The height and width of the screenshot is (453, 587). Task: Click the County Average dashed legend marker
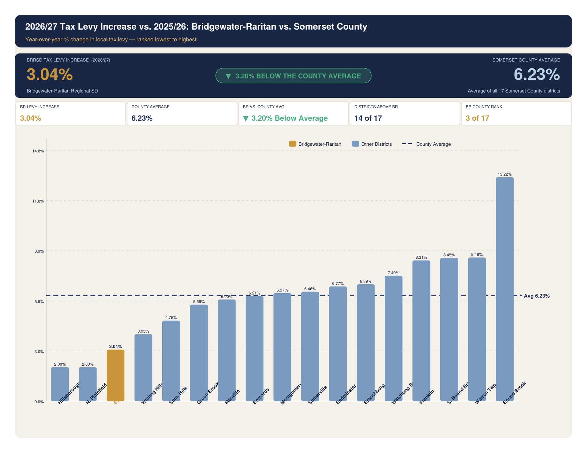tap(407, 144)
